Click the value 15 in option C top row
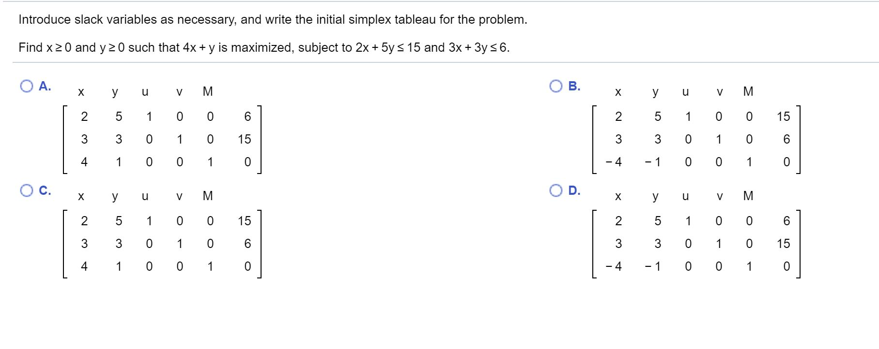This screenshot has height=349, width=879. coord(245,221)
